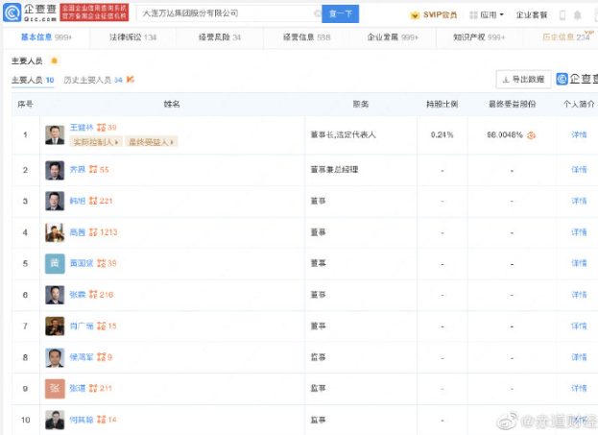Viewport: 598px width, 435px height.
Task: Open 详情 for row 3
Action: point(579,201)
